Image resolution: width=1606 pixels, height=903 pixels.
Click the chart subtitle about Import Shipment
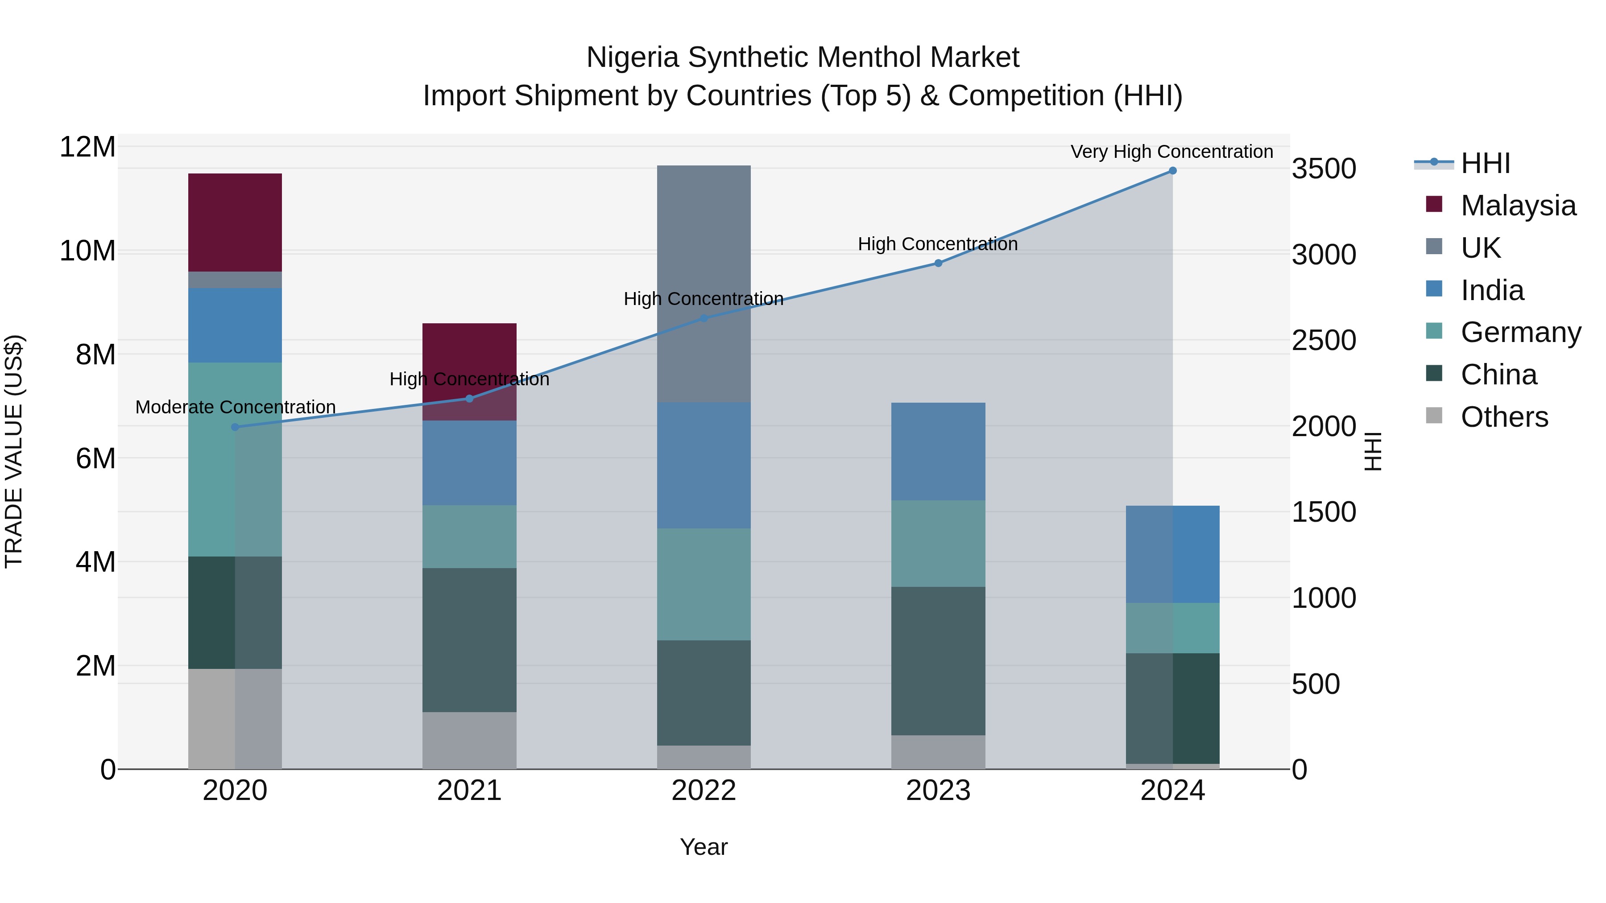pos(803,96)
